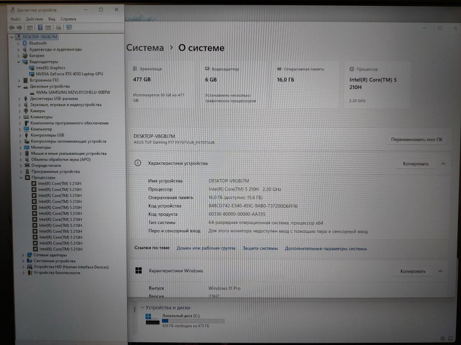This screenshot has height=345, width=461.
Task: Open the Вид menu
Action: pyautogui.click(x=52, y=19)
